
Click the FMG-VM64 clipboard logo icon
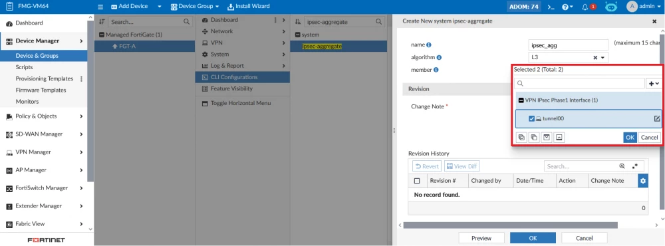(10, 7)
